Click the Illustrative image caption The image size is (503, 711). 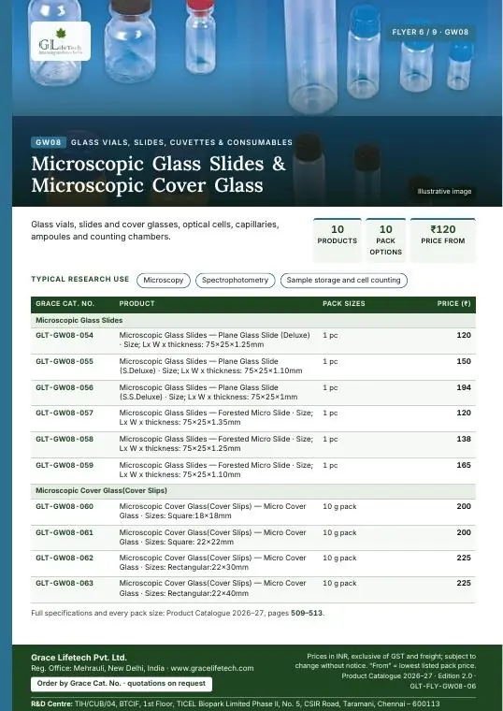(444, 192)
